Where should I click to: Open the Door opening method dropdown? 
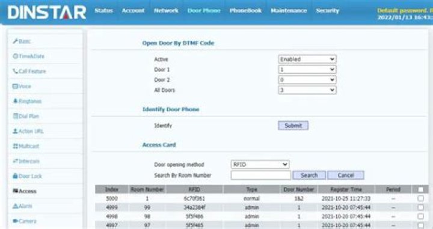(x=260, y=165)
